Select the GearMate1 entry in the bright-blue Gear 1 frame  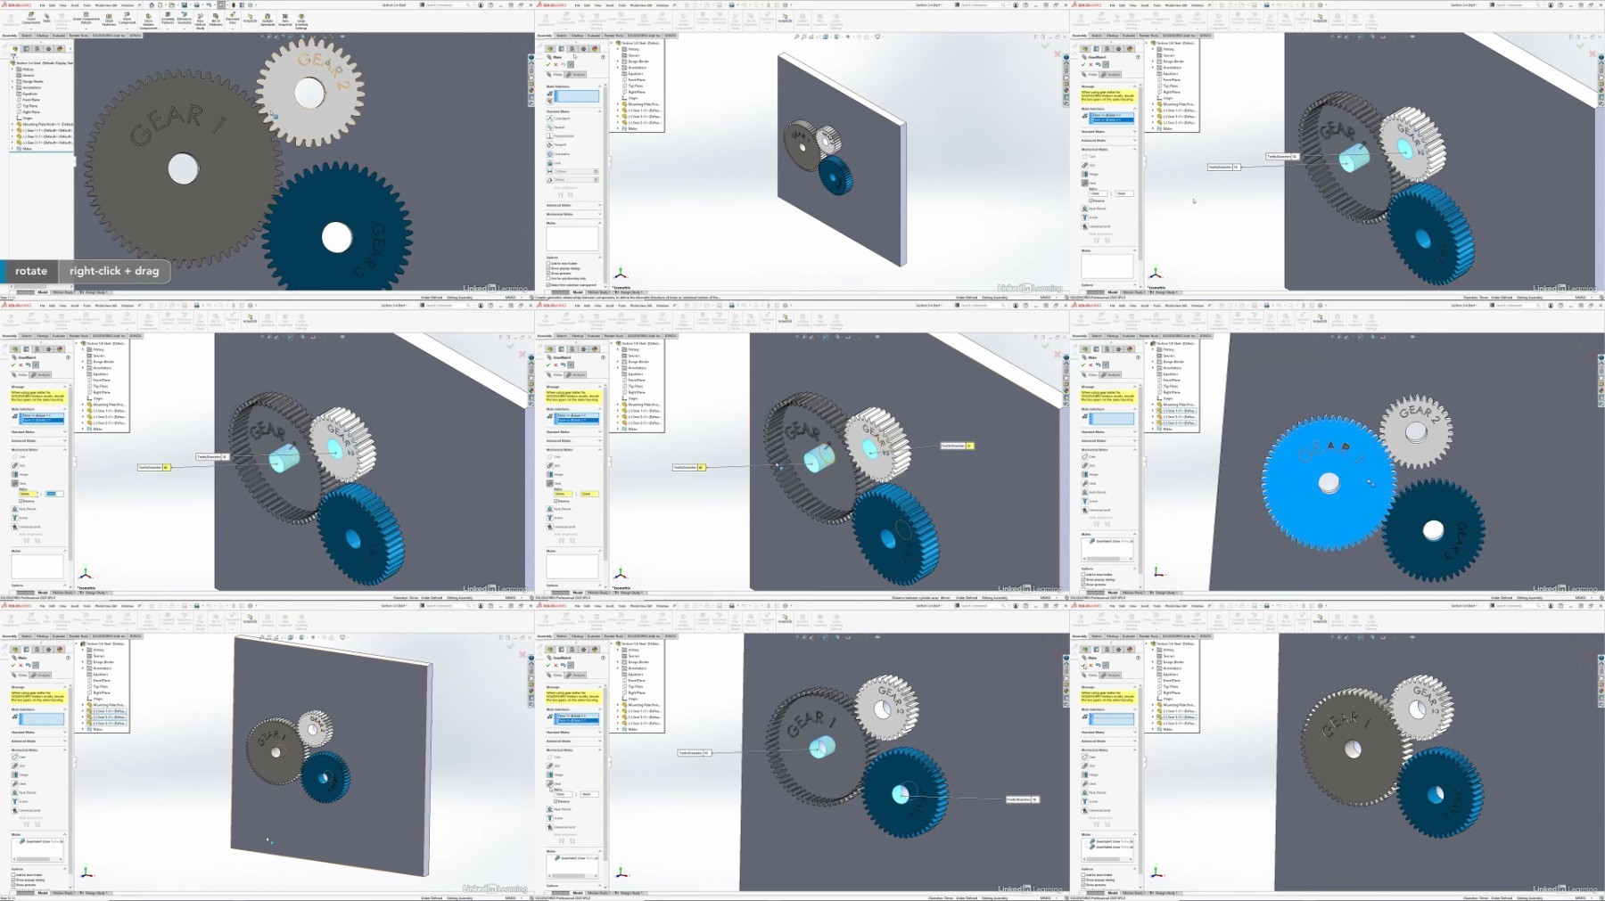(x=1112, y=541)
